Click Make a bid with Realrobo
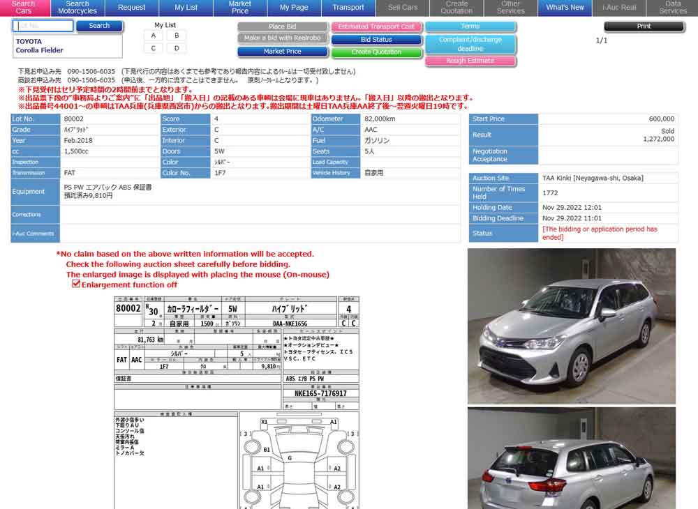Image resolution: width=698 pixels, height=509 pixels. (282, 38)
